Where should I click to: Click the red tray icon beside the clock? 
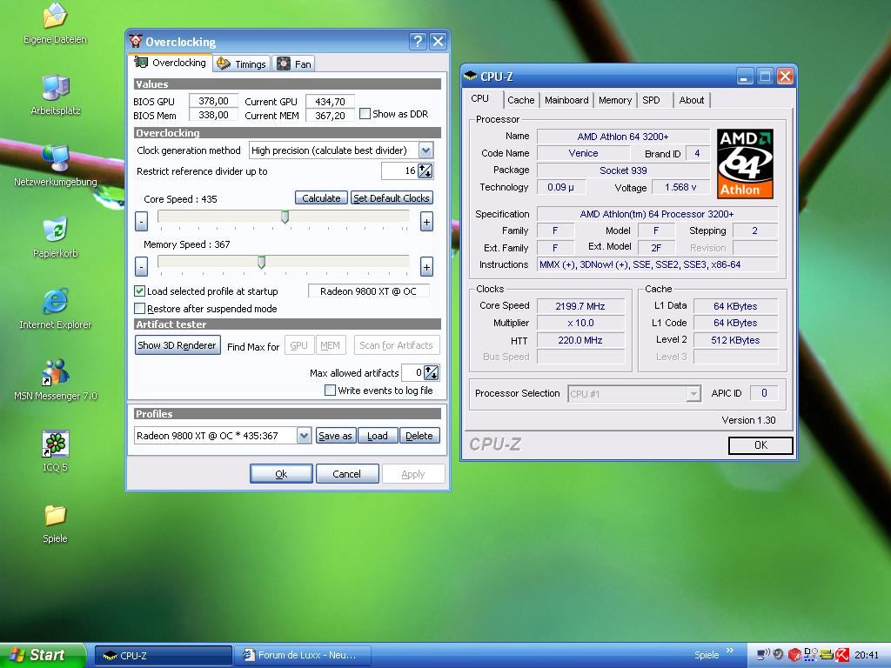click(x=842, y=654)
